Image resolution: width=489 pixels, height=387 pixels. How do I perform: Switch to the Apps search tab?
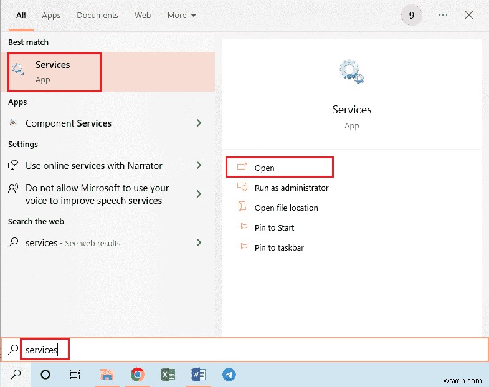coord(51,16)
